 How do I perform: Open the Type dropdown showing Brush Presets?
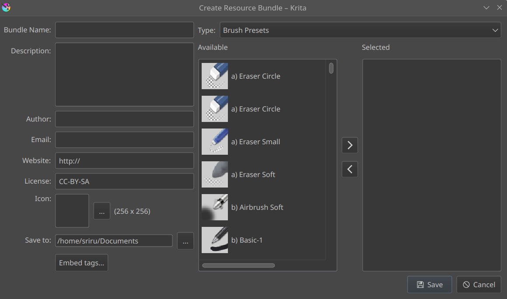(360, 30)
